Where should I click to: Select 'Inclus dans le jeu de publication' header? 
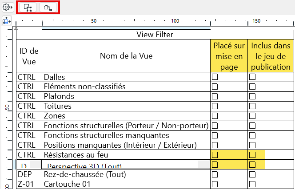point(271,56)
